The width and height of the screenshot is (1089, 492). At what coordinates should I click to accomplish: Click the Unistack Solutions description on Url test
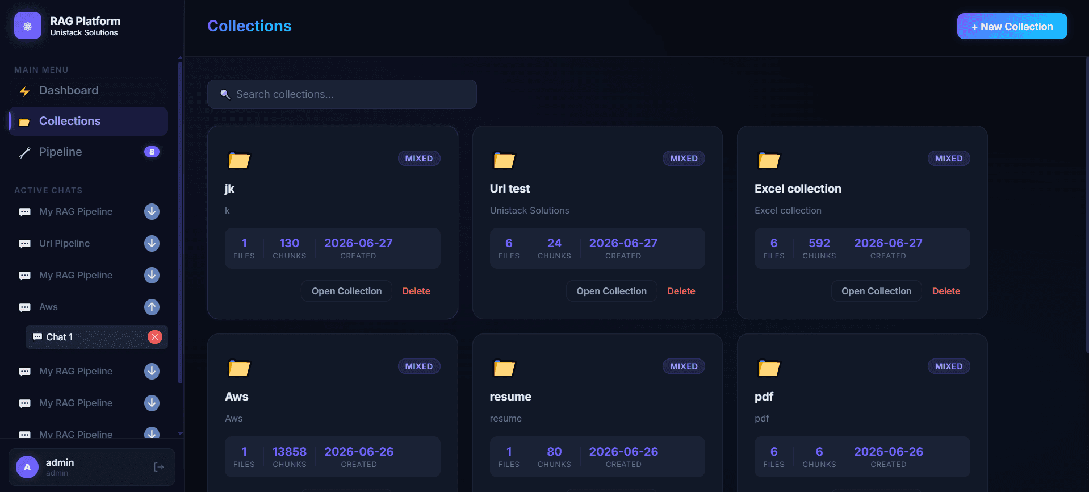pos(529,210)
